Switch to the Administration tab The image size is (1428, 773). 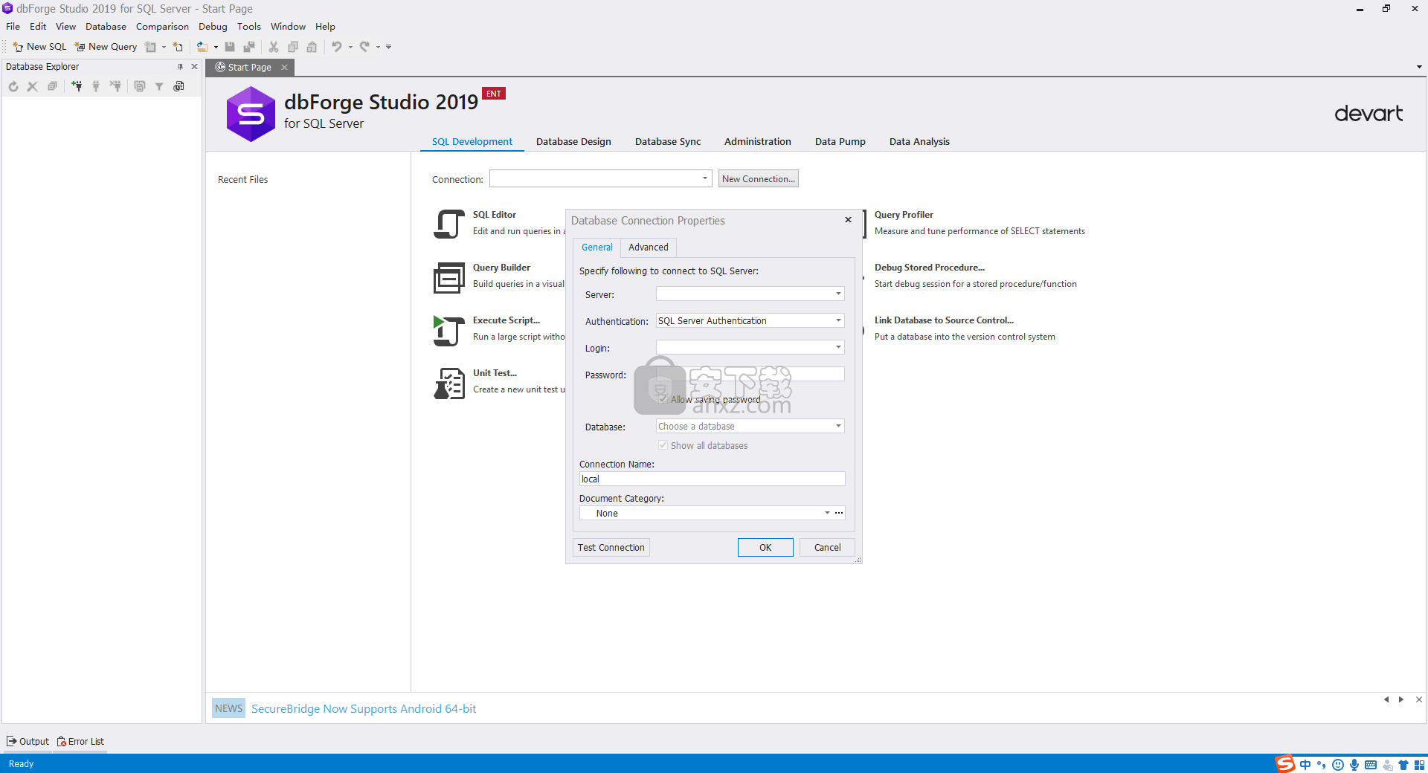pos(758,141)
